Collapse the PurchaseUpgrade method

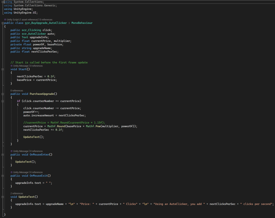[x=3, y=94]
